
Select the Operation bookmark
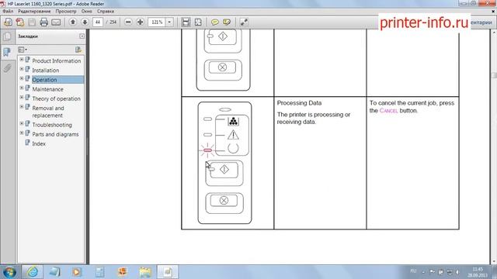44,80
